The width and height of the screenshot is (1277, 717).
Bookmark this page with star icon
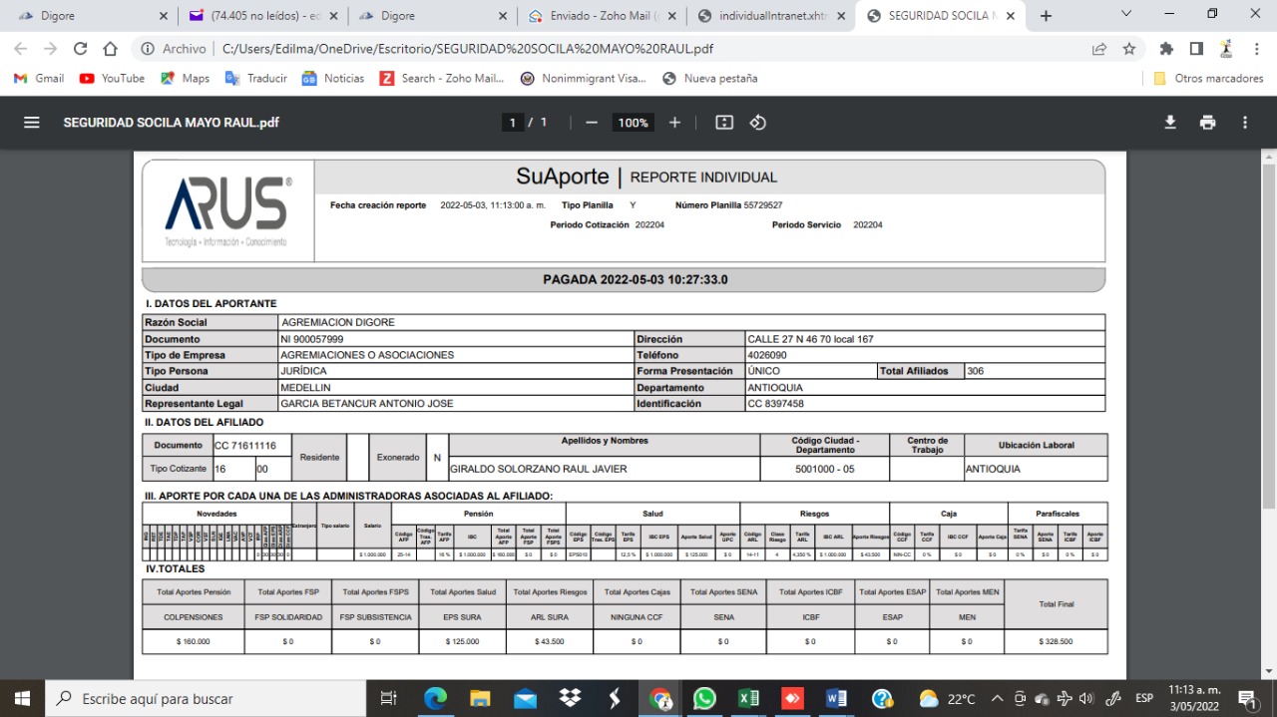coord(1129,49)
